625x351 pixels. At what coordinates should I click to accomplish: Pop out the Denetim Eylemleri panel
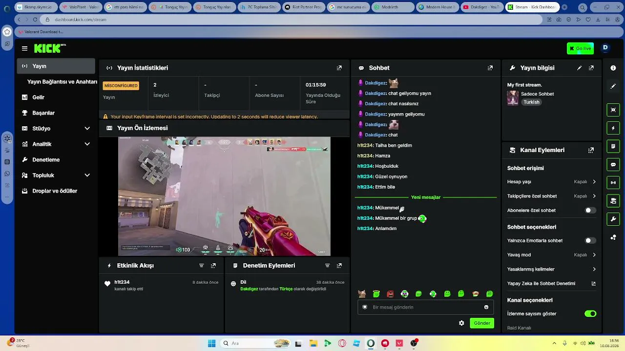pos(339,266)
